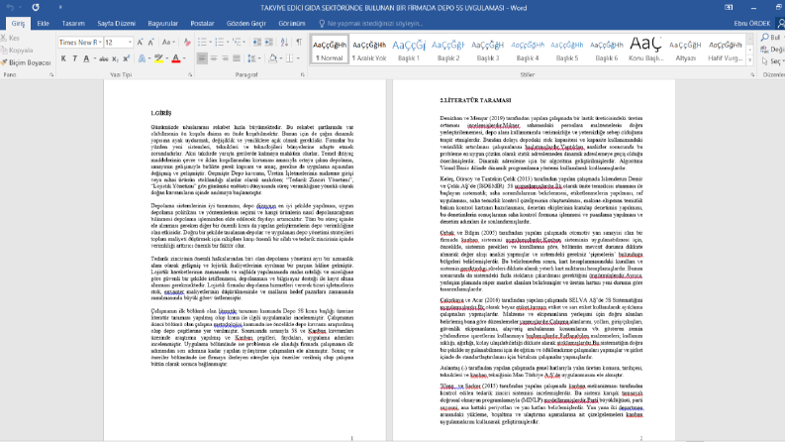Viewport: 785px width, 442px height.
Task: Apply the Başlık 1 heading style
Action: pos(409,50)
